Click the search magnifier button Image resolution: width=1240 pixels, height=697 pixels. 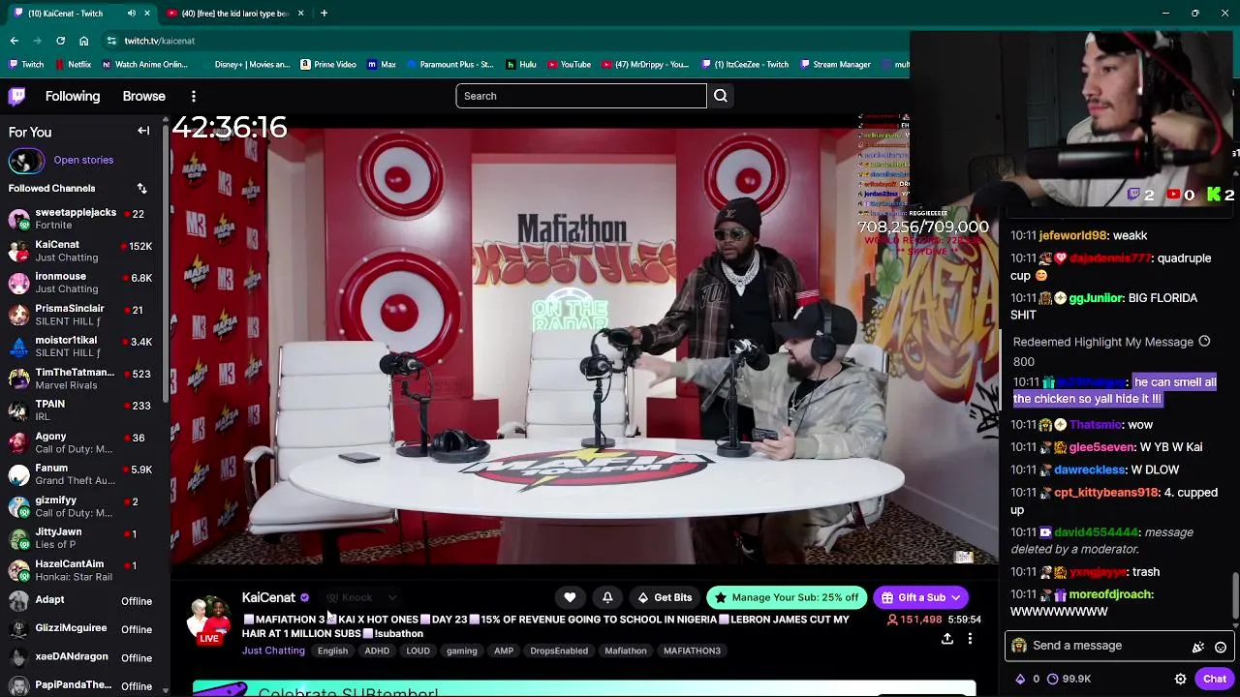(721, 96)
